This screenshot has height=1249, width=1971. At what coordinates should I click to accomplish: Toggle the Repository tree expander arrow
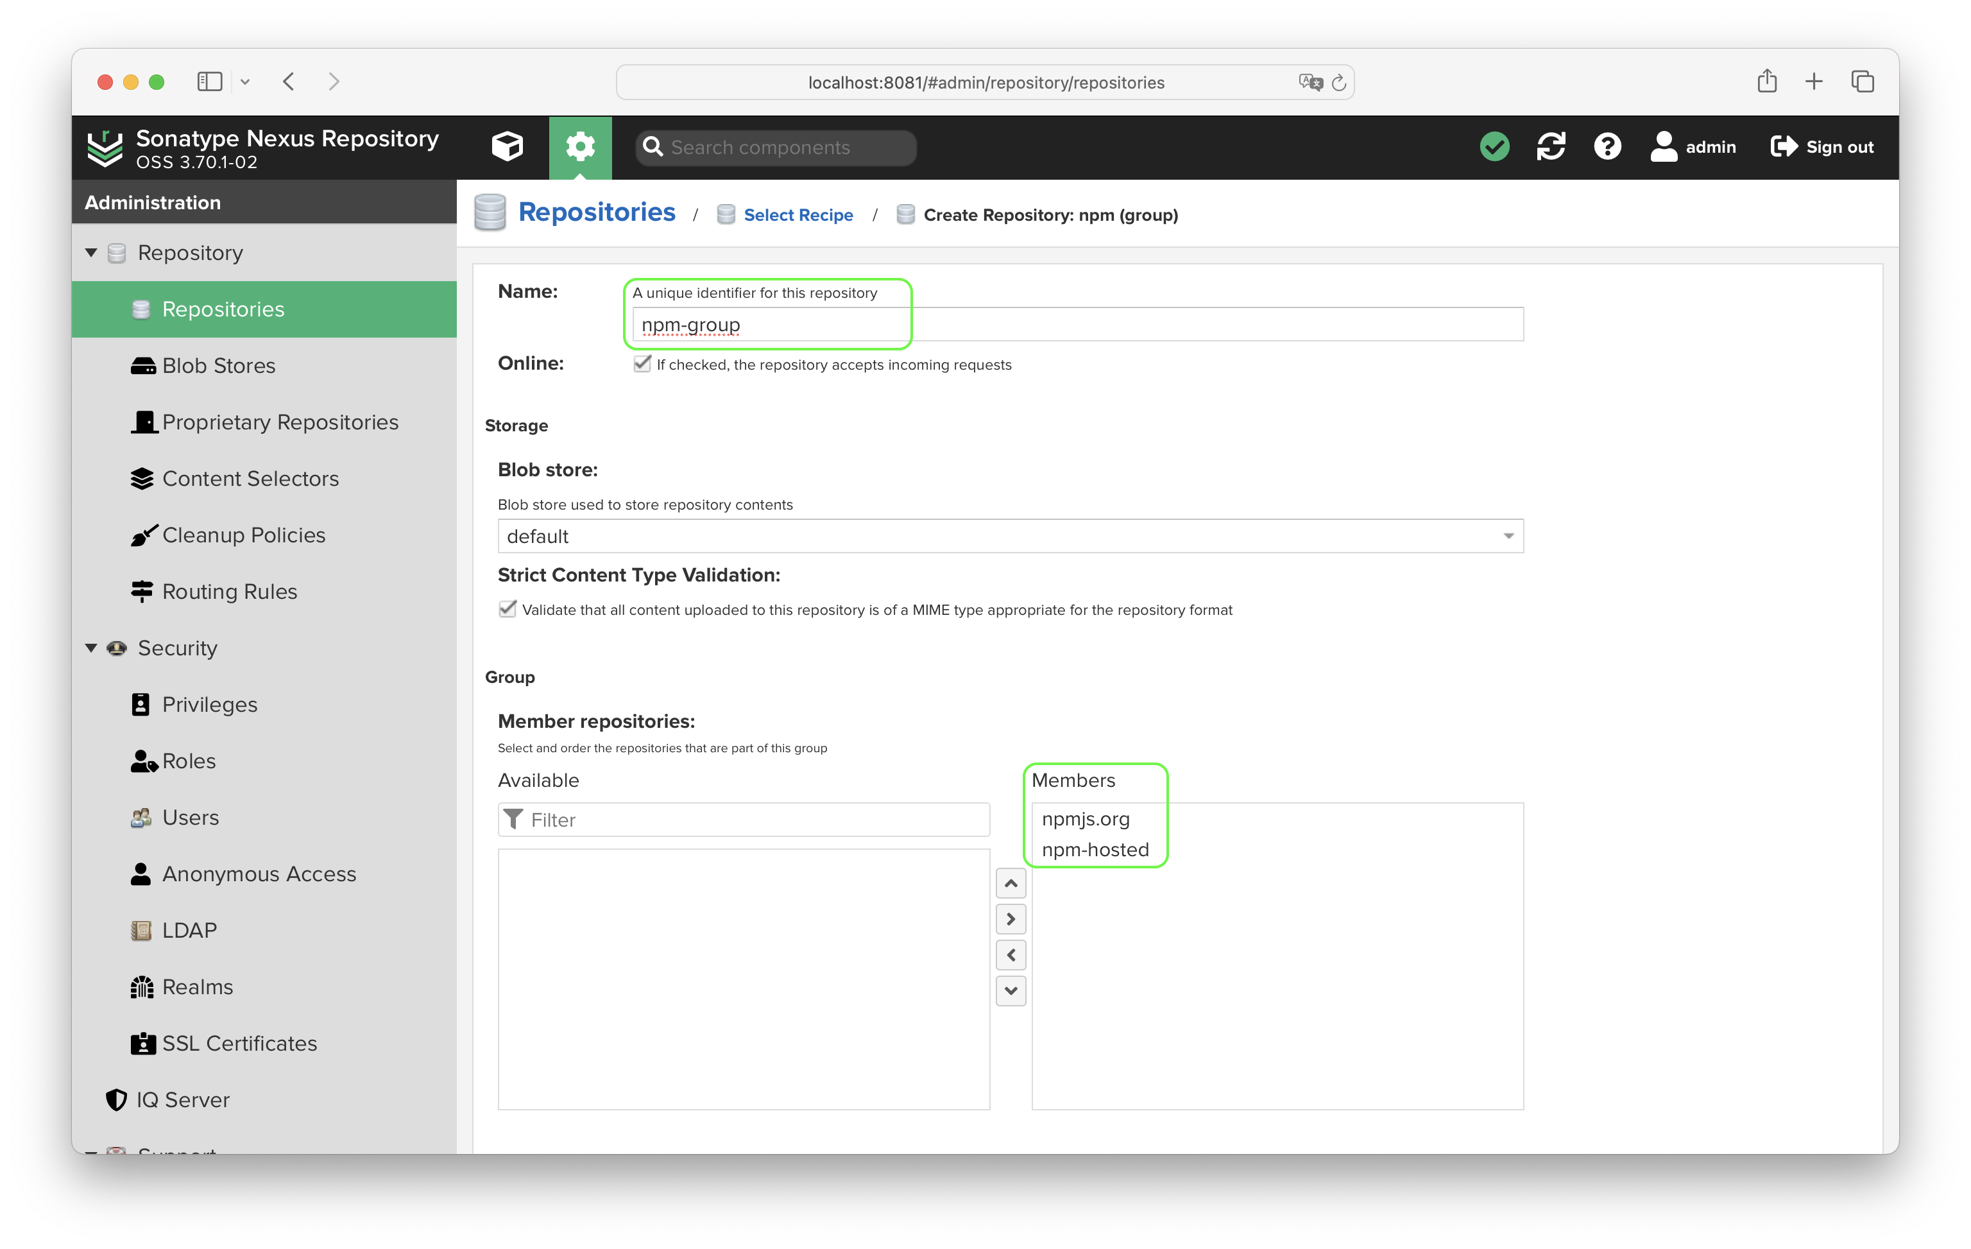click(89, 253)
